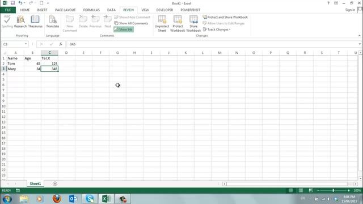Open Firefox from the taskbar
The width and height of the screenshot is (363, 204).
click(57, 199)
